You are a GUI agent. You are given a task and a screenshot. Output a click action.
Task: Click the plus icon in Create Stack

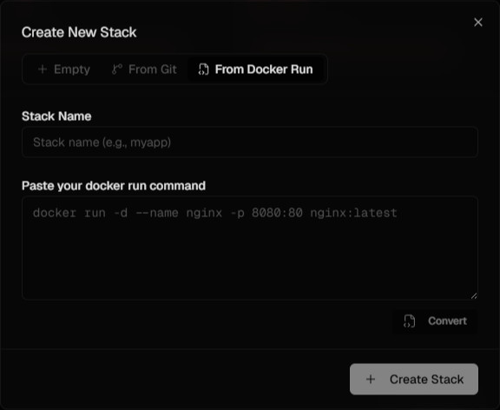coord(371,380)
